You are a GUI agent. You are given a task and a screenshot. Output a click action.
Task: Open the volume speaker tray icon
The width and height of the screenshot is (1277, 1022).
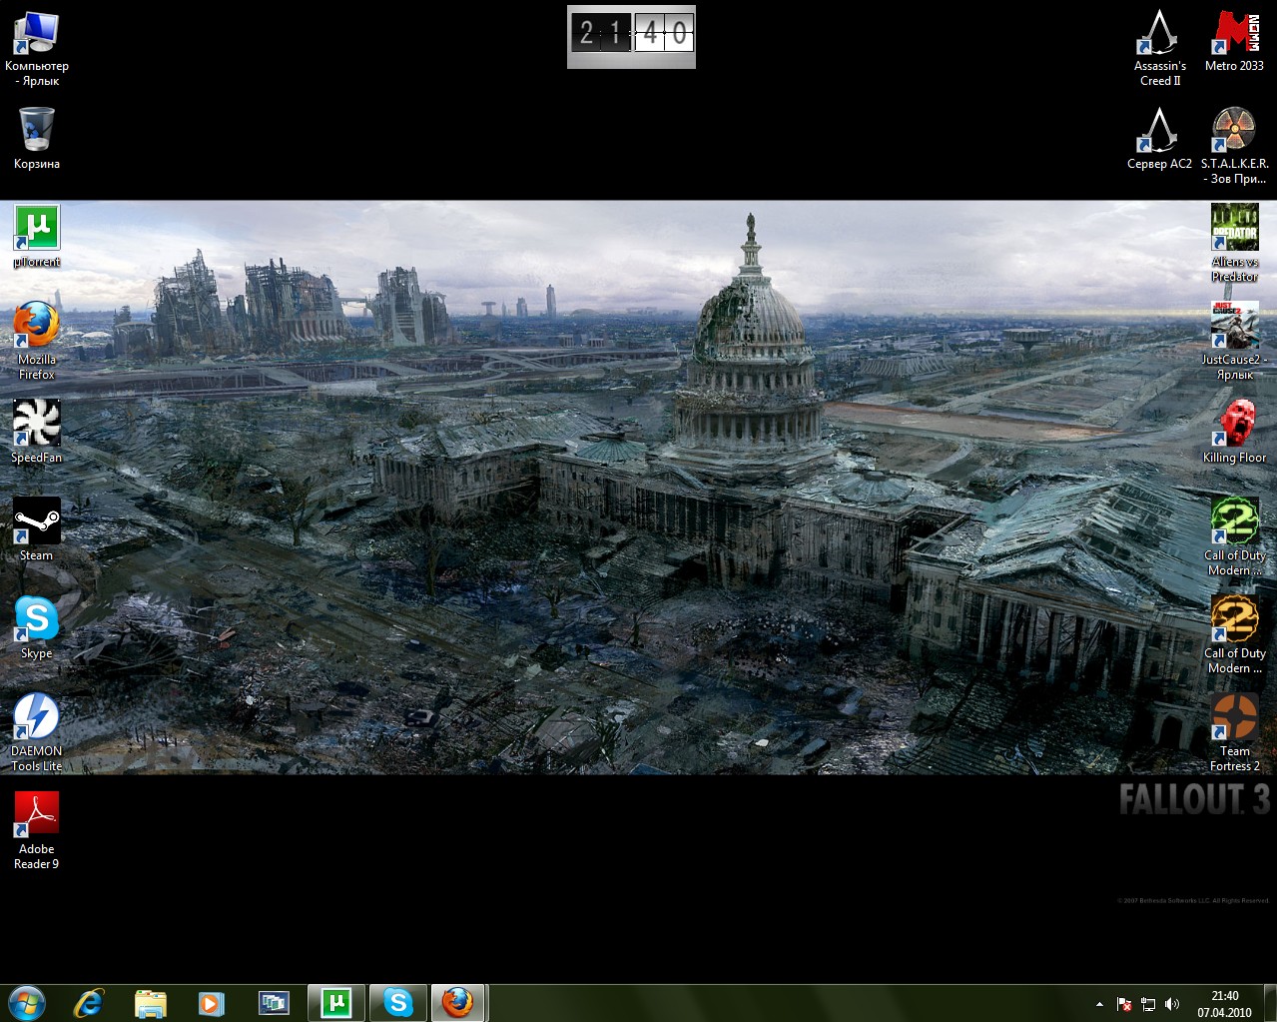1172,1004
